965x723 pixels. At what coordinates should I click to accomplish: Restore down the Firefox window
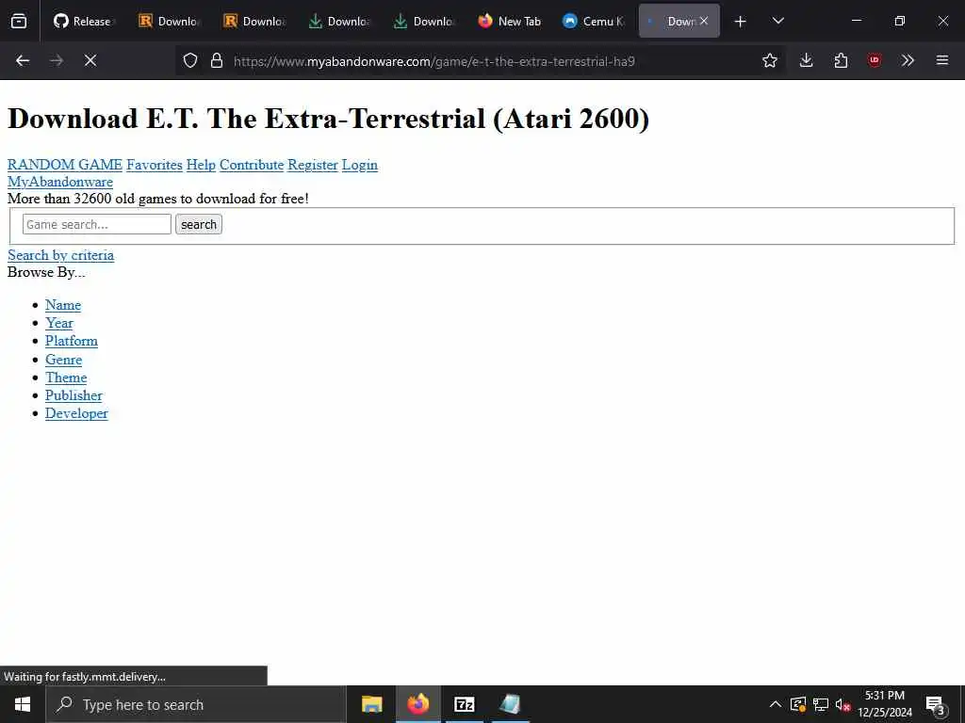point(900,21)
